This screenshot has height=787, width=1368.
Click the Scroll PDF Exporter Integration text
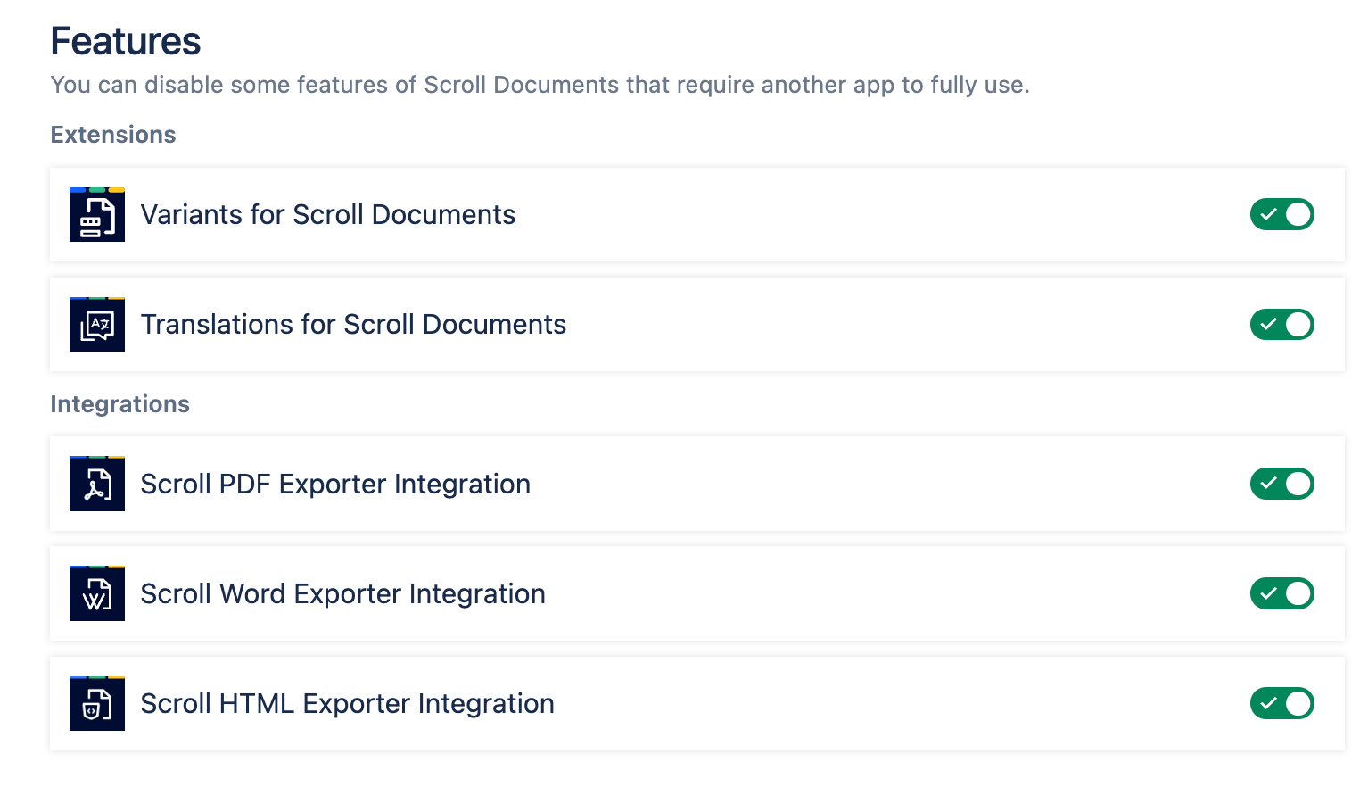335,484
